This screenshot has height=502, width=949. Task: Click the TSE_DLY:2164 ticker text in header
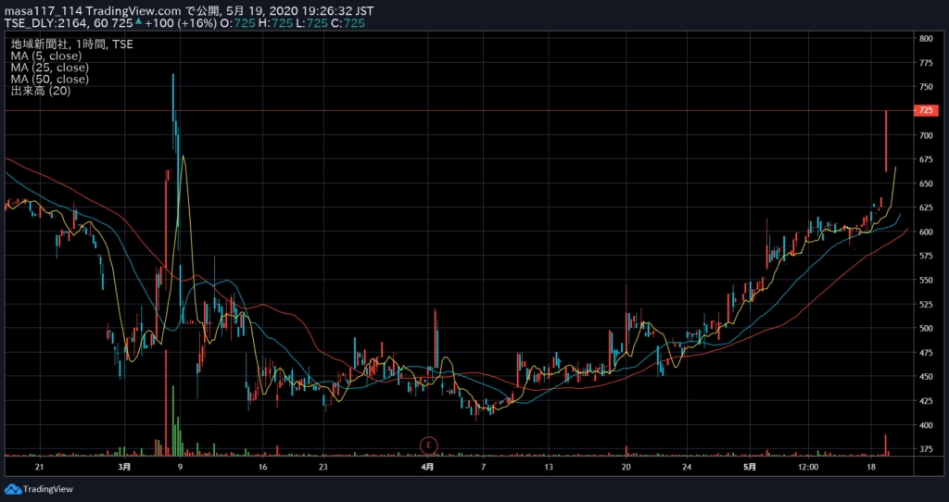click(x=47, y=23)
